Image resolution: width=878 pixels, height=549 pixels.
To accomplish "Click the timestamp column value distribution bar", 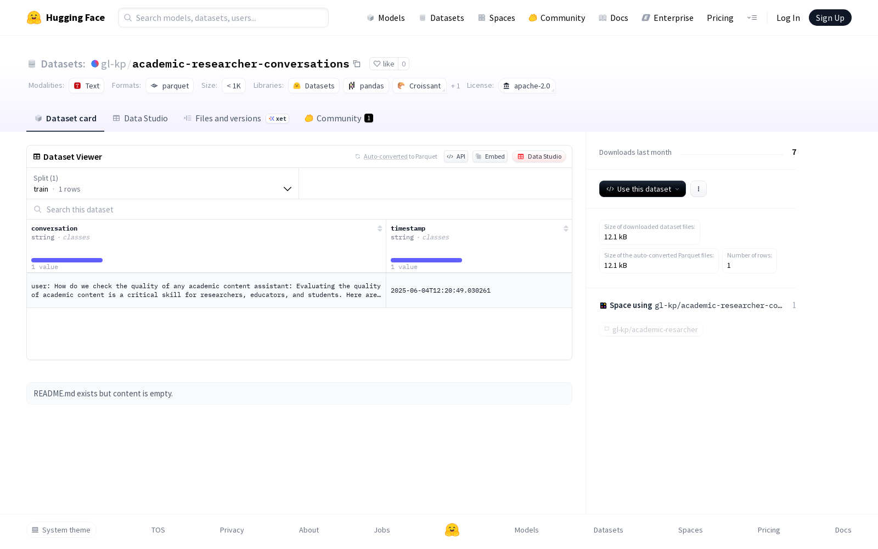I will [x=426, y=260].
